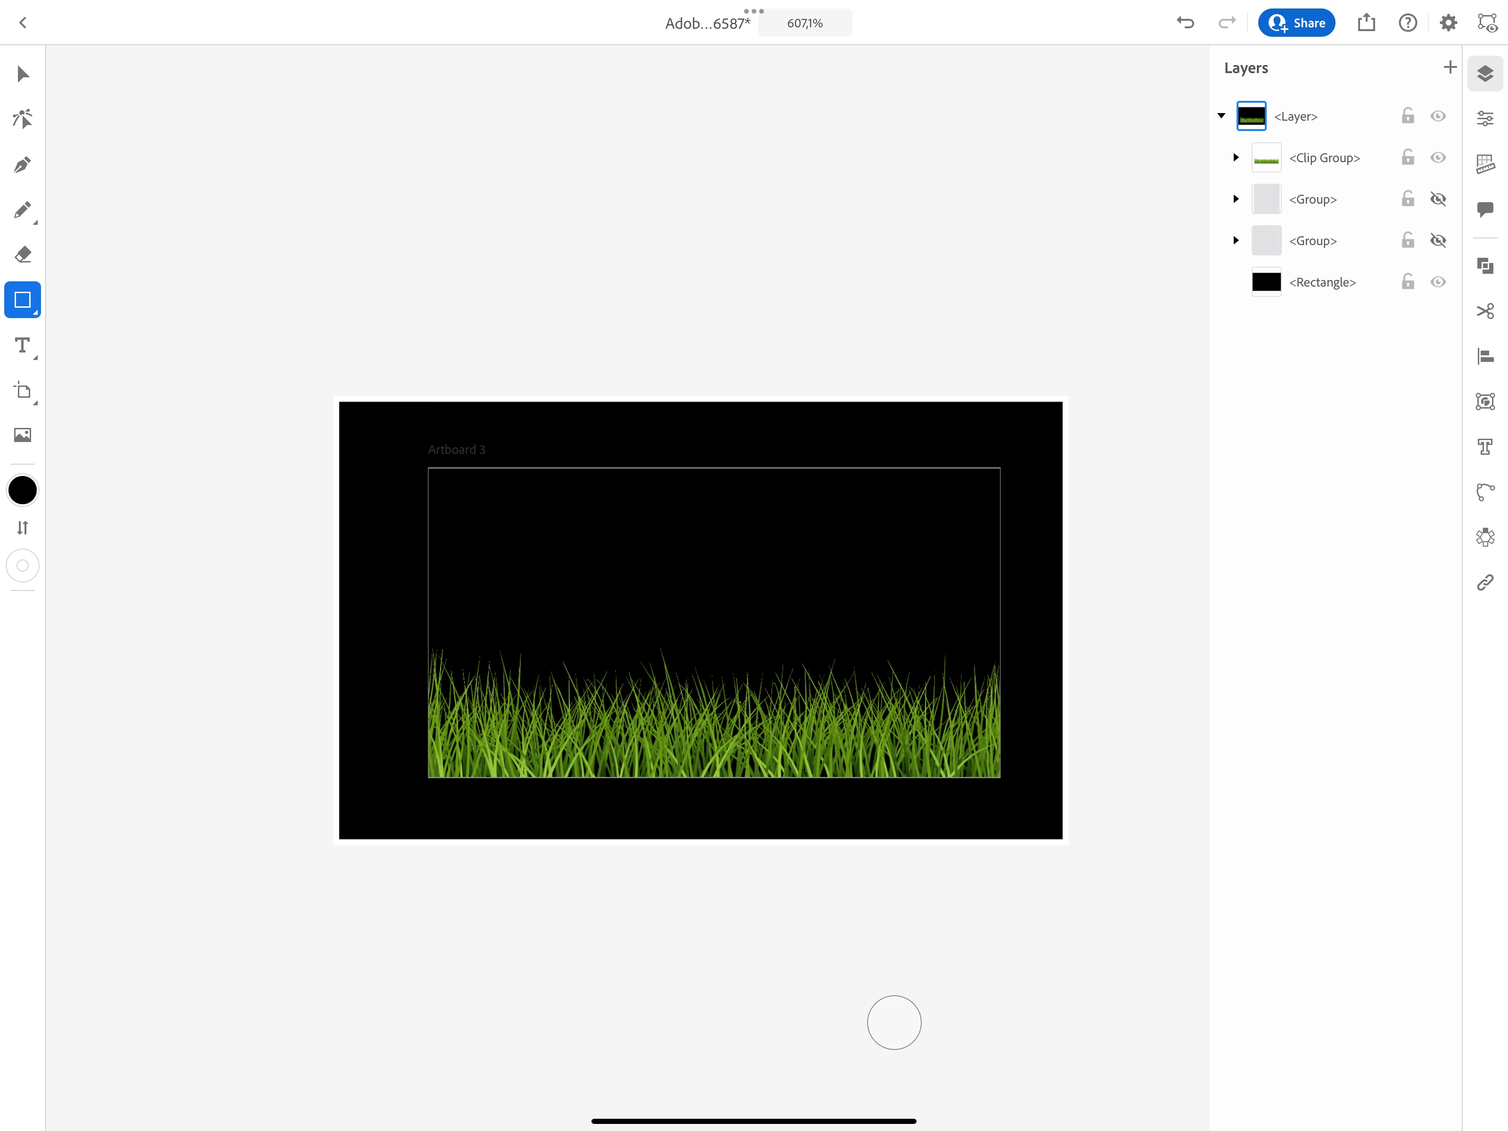Expand the Clip Group layer
The width and height of the screenshot is (1508, 1131).
pyautogui.click(x=1235, y=157)
